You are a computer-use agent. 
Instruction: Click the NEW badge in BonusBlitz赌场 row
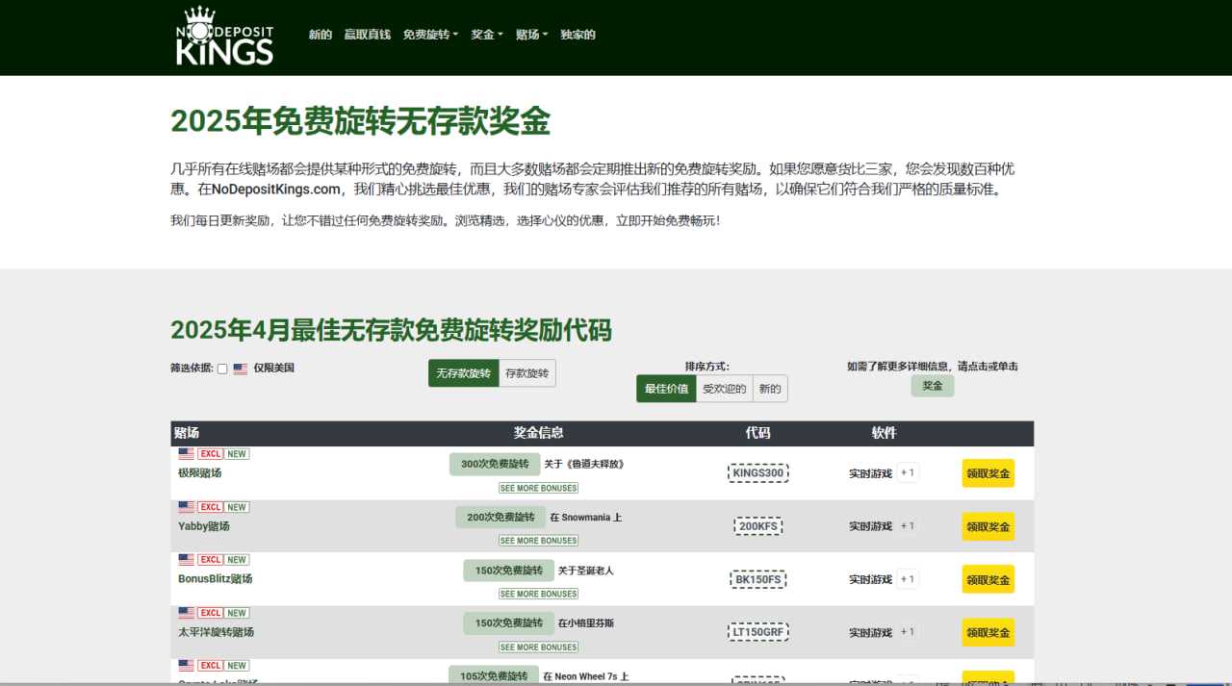coord(237,560)
